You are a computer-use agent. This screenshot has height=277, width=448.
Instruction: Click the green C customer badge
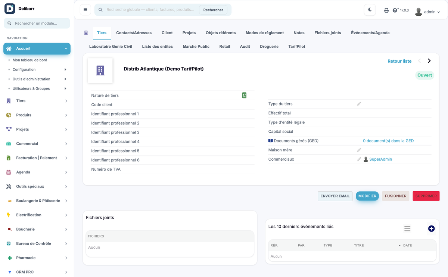pyautogui.click(x=244, y=95)
